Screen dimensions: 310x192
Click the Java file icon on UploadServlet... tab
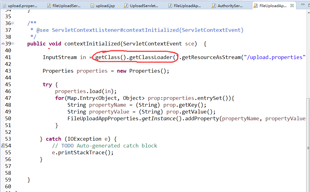tap(126, 6)
